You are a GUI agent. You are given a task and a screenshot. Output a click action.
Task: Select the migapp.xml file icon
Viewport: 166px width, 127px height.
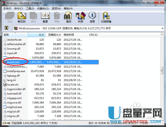pos(5,98)
